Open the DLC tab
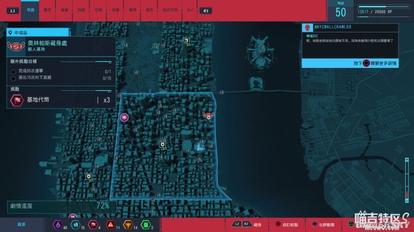This screenshot has width=414, height=232. click(190, 10)
